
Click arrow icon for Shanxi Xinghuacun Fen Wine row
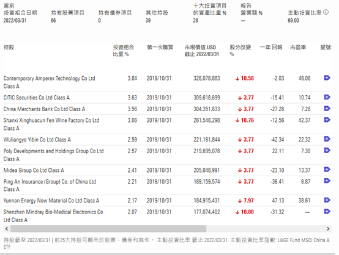tap(327, 120)
